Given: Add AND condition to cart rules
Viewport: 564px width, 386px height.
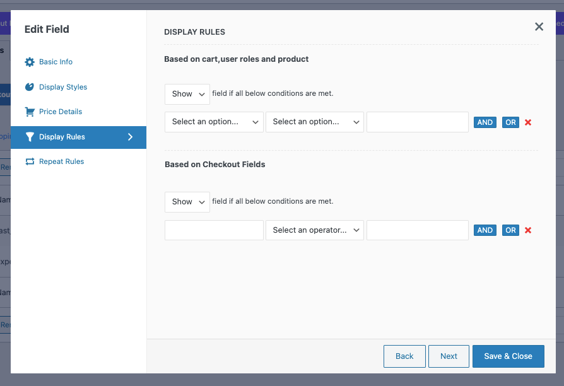Looking at the screenshot, I should point(485,122).
